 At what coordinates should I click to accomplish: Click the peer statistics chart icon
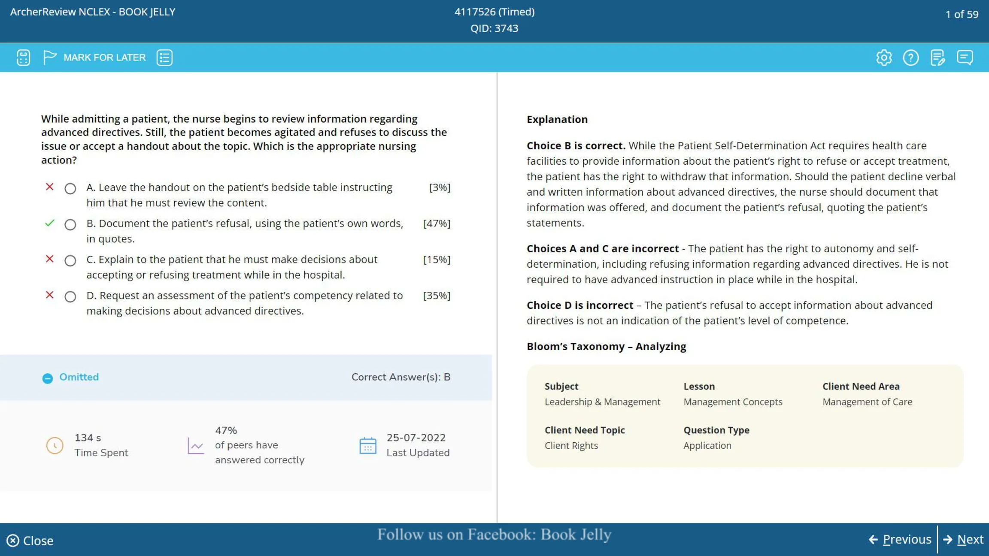pos(196,445)
